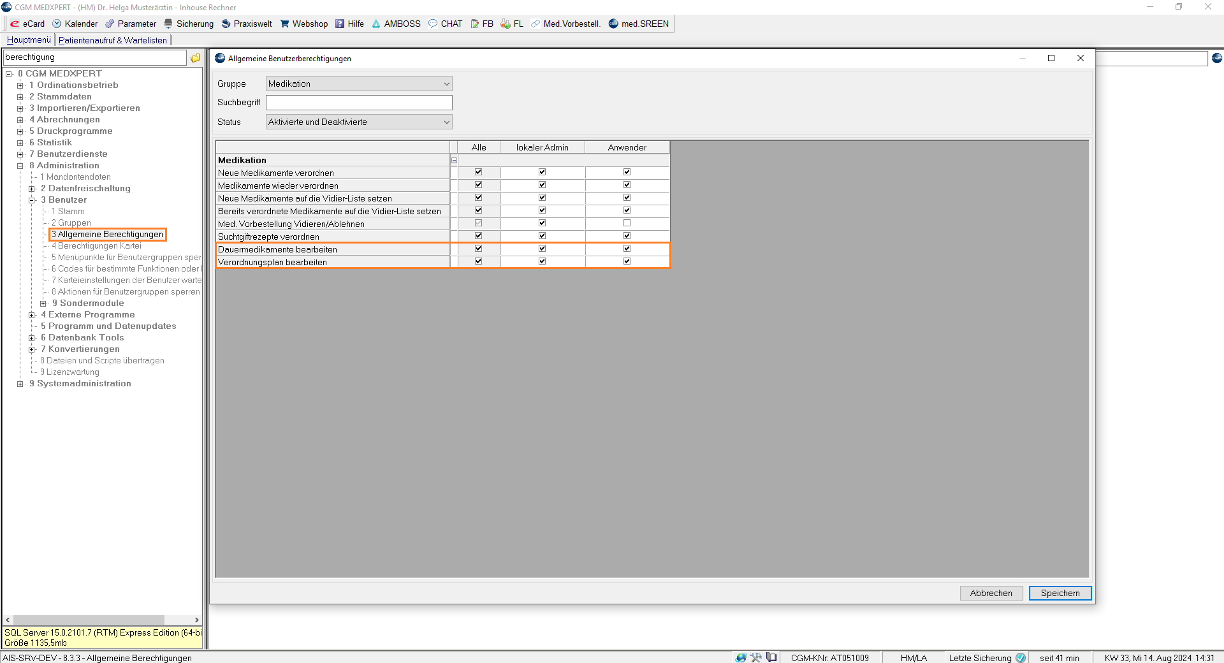The width and height of the screenshot is (1224, 663).
Task: Toggle Alle for Neue Medikamente verordnen
Action: tap(478, 172)
